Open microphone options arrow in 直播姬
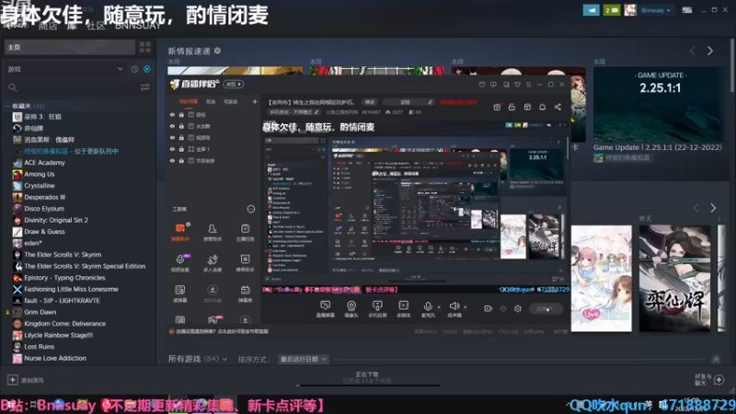 point(439,307)
